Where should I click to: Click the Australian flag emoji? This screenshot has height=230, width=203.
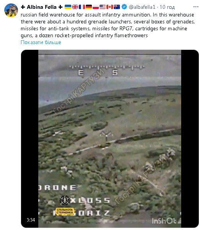pos(117,7)
